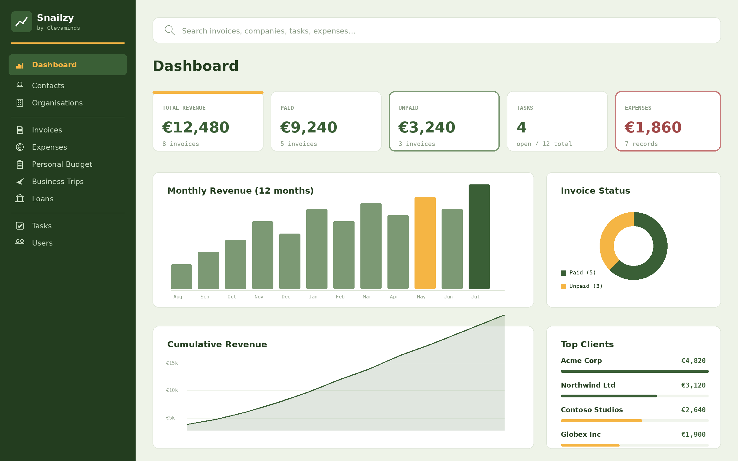Click the Snailzy logo icon
This screenshot has height=461, width=738.
coord(22,22)
